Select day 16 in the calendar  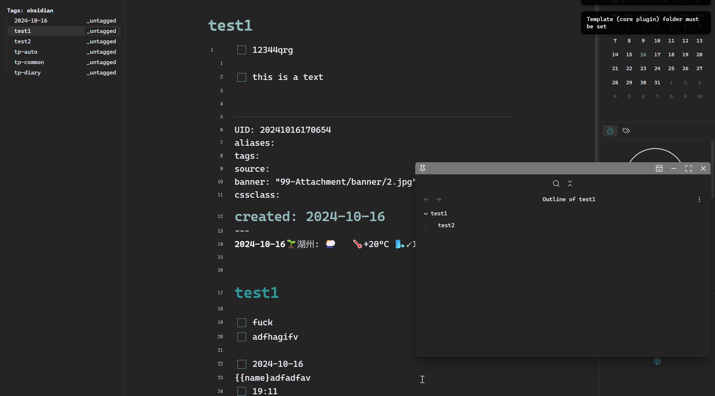(643, 55)
